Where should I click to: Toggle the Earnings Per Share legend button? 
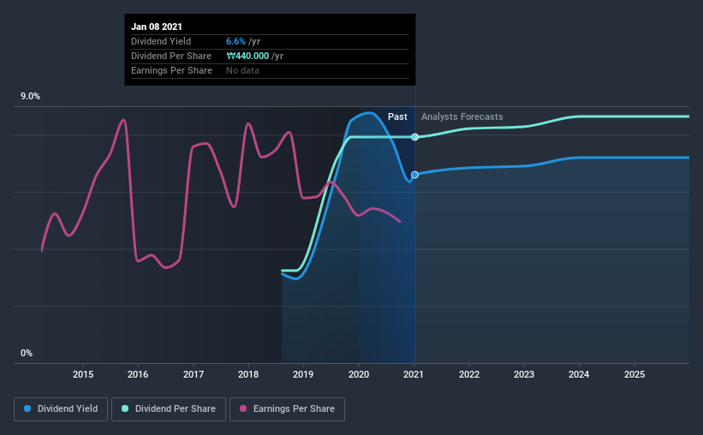287,409
